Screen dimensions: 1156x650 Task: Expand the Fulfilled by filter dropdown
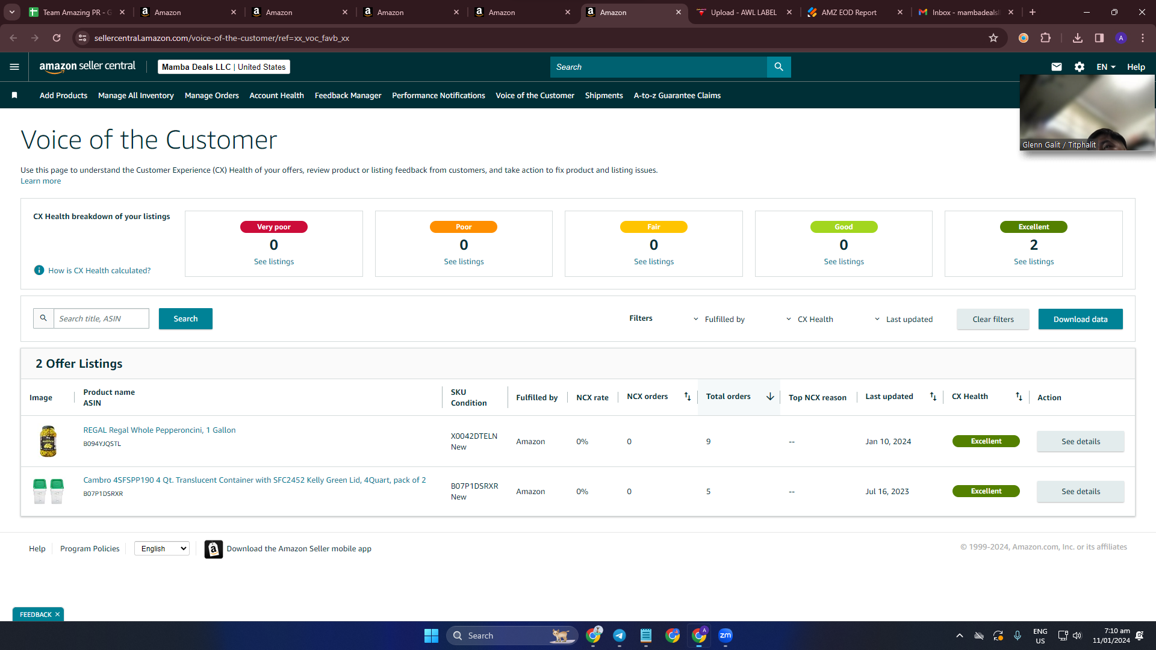tap(719, 320)
